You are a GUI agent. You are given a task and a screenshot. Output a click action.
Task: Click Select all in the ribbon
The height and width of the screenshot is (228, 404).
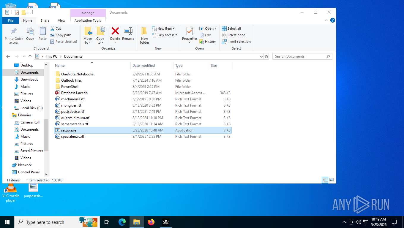[x=231, y=28]
